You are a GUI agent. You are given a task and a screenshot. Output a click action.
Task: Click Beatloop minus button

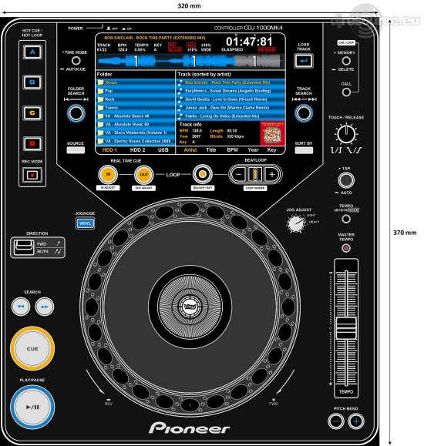[x=239, y=174]
